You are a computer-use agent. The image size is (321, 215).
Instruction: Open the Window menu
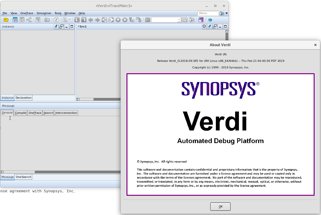click(x=70, y=13)
